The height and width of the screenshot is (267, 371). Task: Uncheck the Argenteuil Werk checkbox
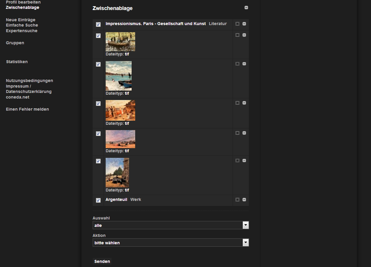(98, 200)
